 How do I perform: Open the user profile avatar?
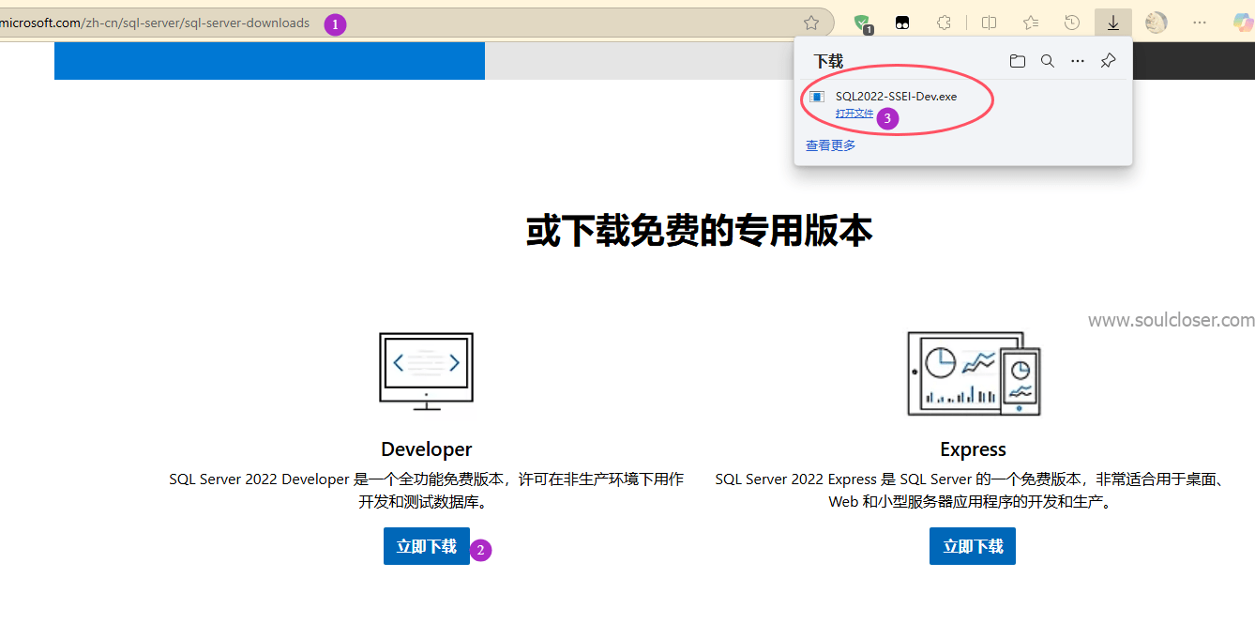(1156, 23)
